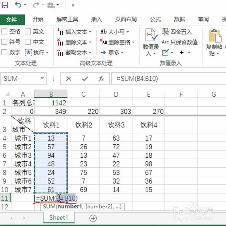Tick the 符号 checkbox
This screenshot has width=226, height=226.
pos(4,42)
